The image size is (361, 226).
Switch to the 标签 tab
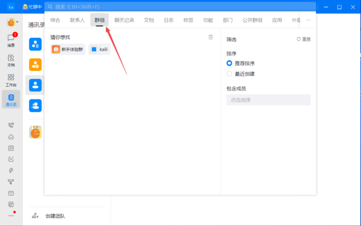coord(188,20)
